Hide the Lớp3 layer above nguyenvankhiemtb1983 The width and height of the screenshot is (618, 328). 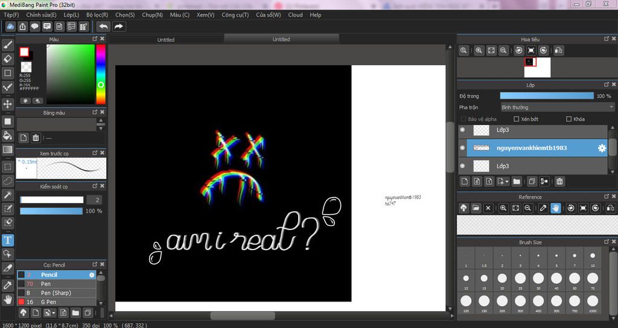tap(463, 129)
